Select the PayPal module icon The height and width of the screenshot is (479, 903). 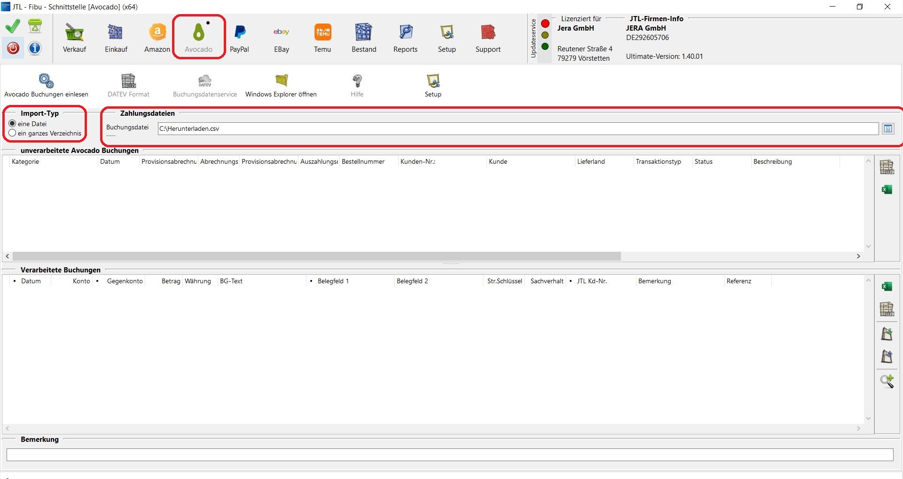(x=239, y=38)
